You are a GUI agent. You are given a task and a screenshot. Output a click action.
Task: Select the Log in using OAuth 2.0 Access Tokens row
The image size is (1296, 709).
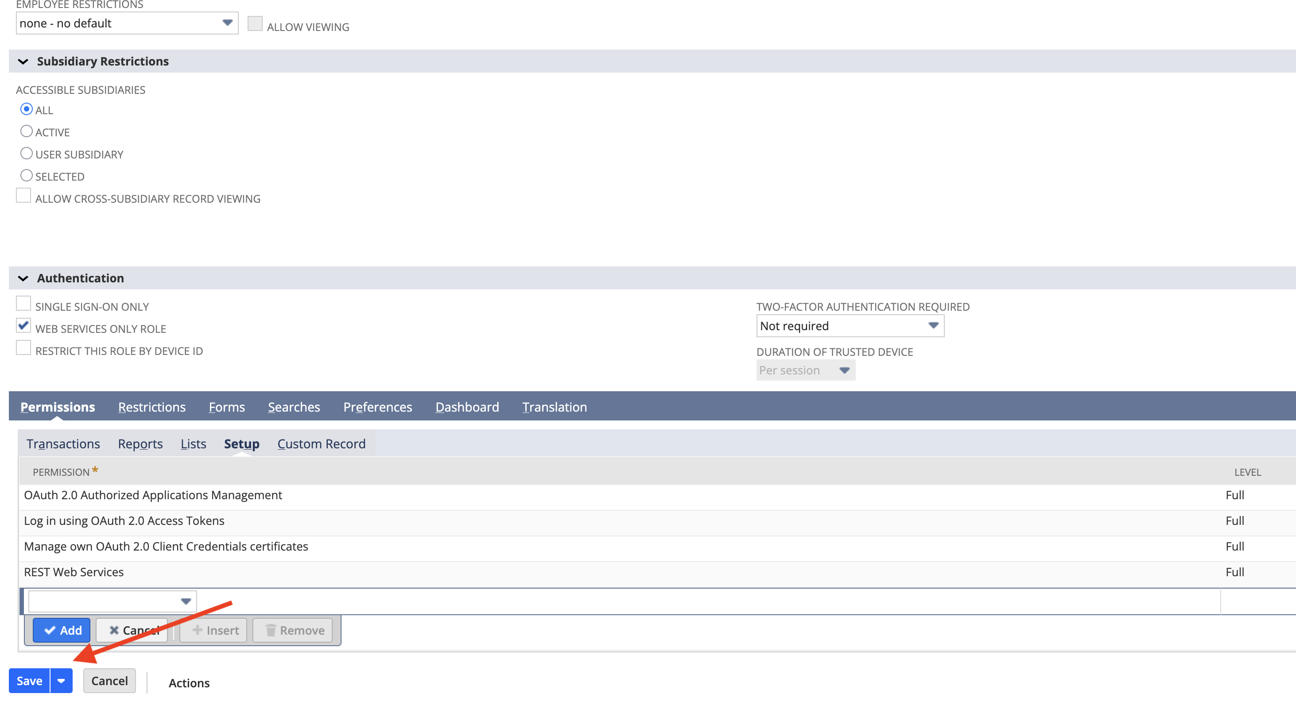point(657,523)
